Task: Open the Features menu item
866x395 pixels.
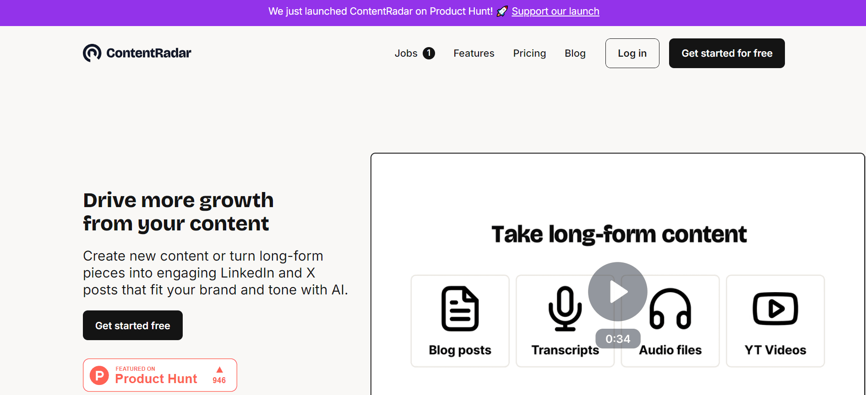Action: [474, 53]
